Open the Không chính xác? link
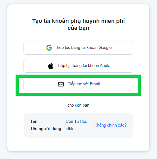Viewport: 157px width, 159px height. click(x=110, y=125)
